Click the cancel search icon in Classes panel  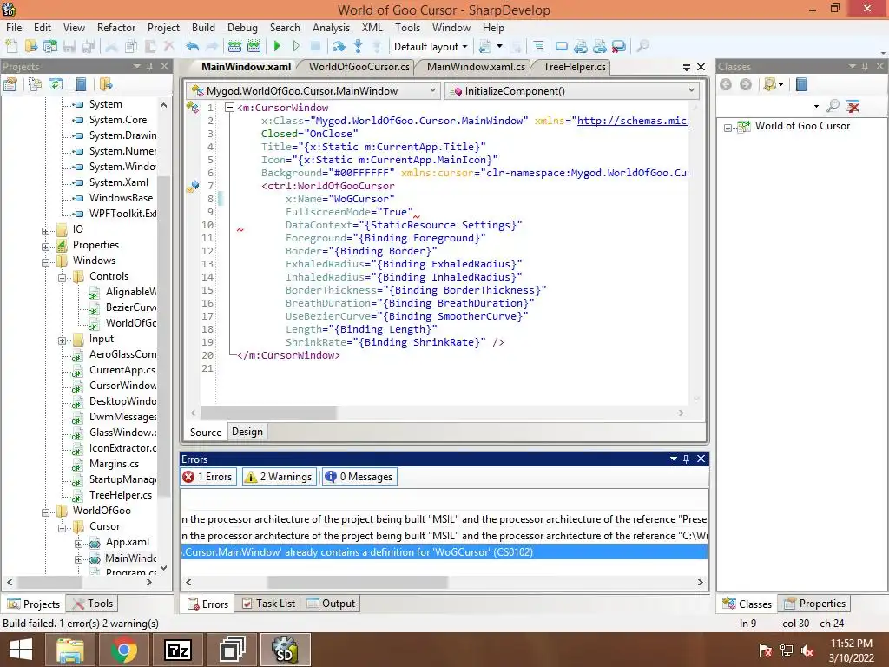pyautogui.click(x=853, y=105)
